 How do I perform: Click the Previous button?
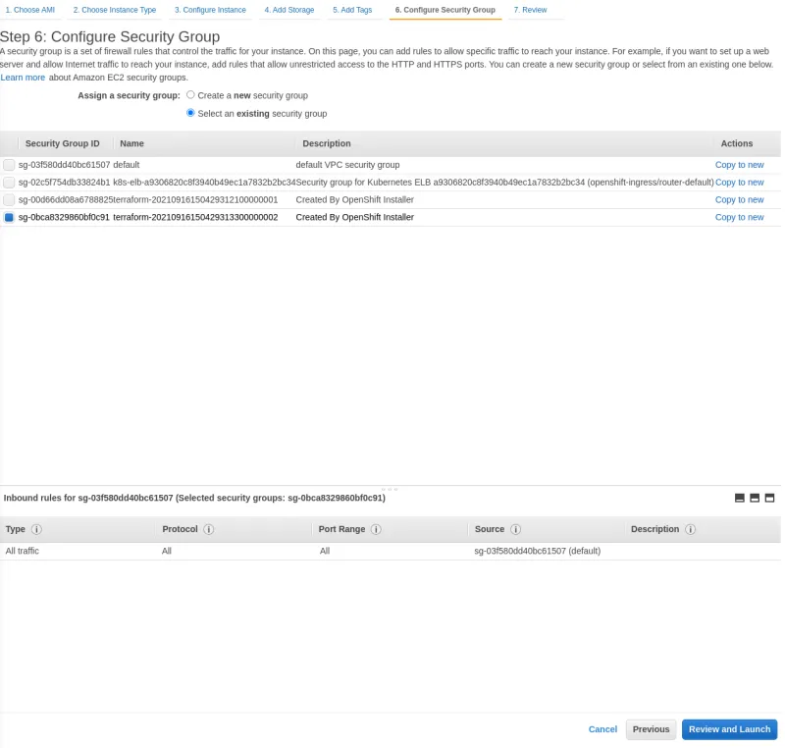click(x=651, y=729)
